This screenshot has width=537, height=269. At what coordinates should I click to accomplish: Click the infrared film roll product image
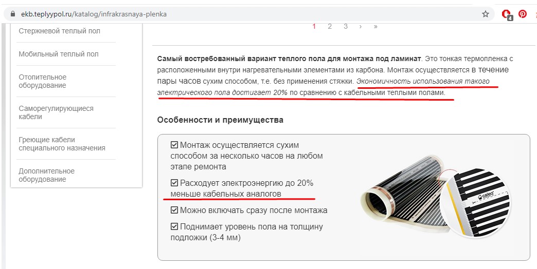point(401,195)
